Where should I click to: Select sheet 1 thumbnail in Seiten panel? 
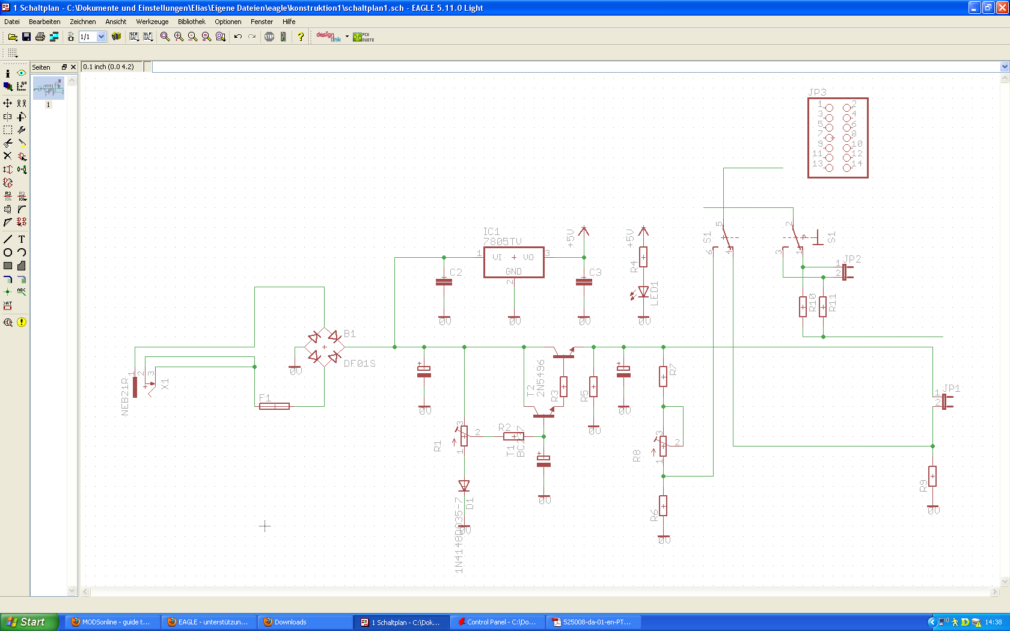pos(49,88)
